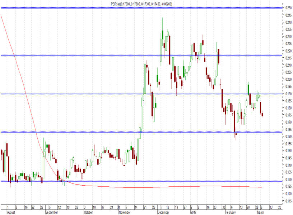Click the 0.225 price axis label
This screenshot has height=215, width=293.
pos(289,44)
